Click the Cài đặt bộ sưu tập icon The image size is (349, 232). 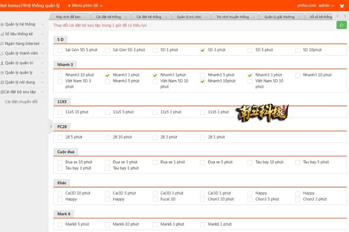pyautogui.click(x=2, y=92)
